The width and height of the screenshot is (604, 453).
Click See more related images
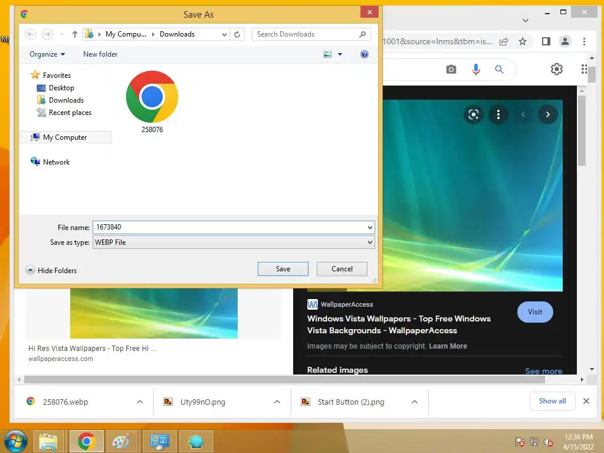(x=543, y=371)
